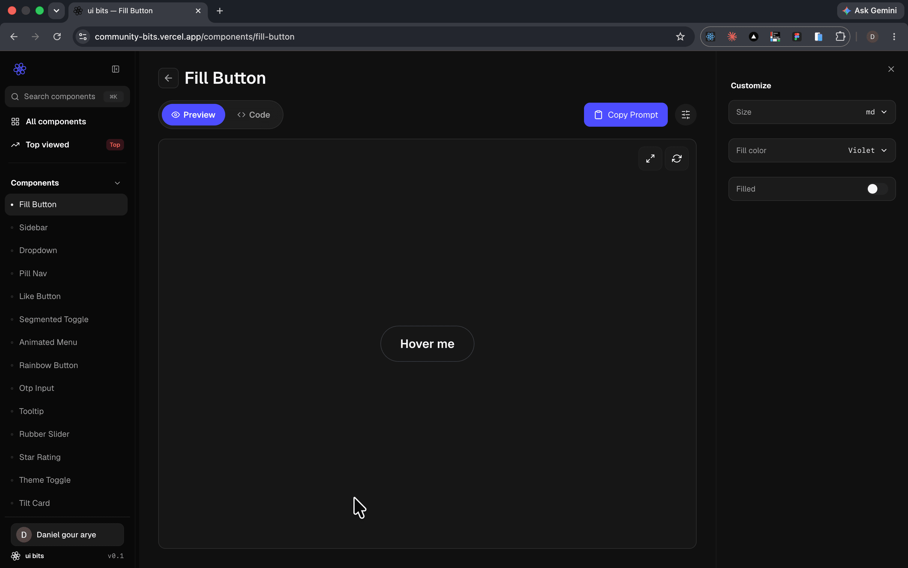908x568 pixels.
Task: Click the back arrow beside Fill Button title
Action: point(168,78)
